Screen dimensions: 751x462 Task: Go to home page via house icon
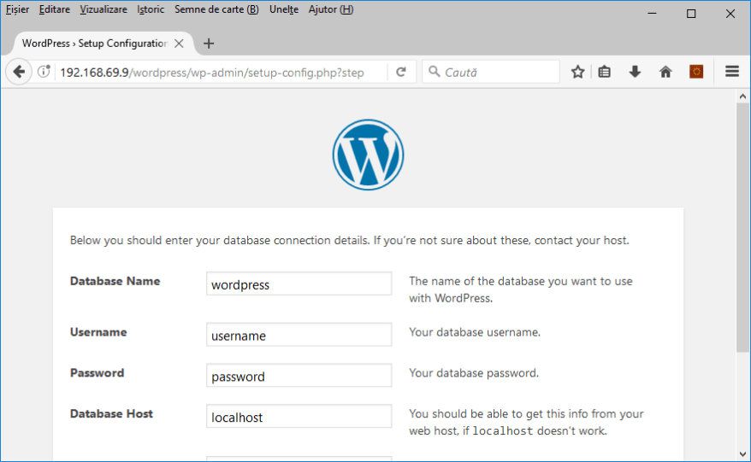(665, 73)
